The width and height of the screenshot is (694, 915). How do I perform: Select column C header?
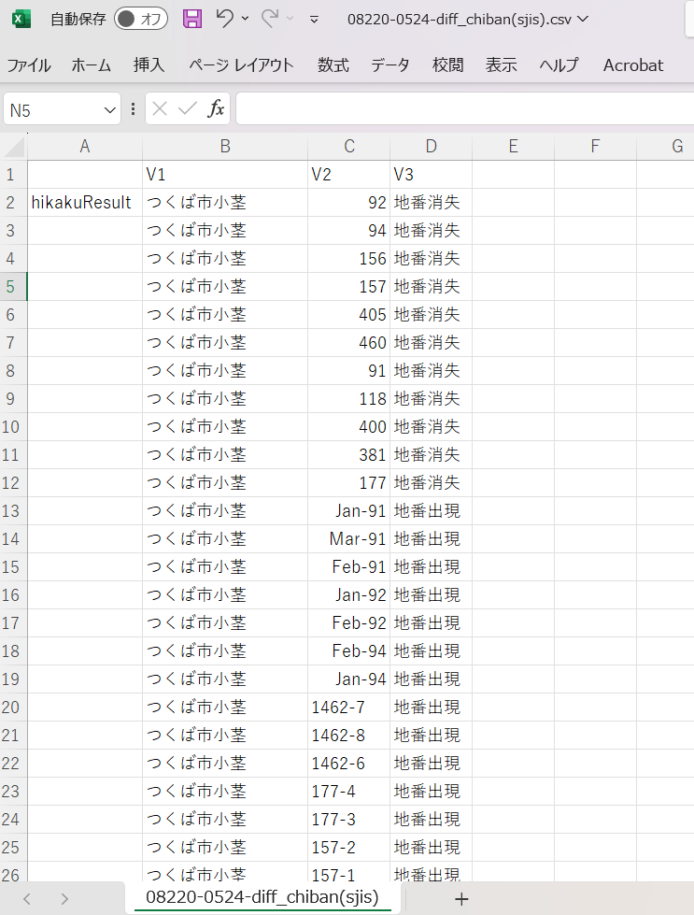pyautogui.click(x=348, y=147)
